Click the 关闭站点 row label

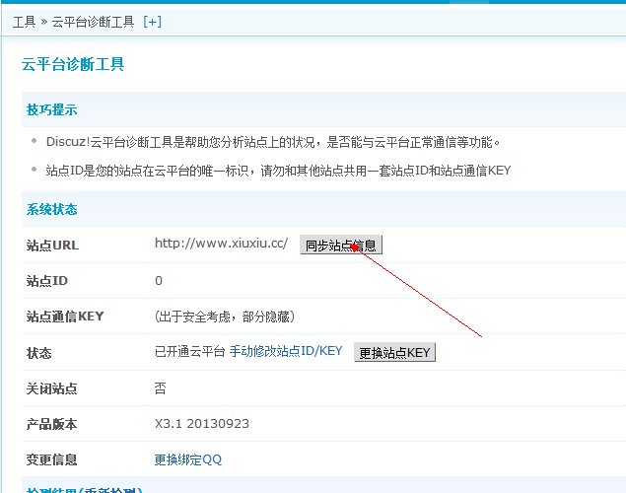pos(52,388)
